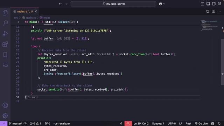Viewport: 224px width, 126px height.
Task: Start Go Live server
Action: click(x=201, y=124)
